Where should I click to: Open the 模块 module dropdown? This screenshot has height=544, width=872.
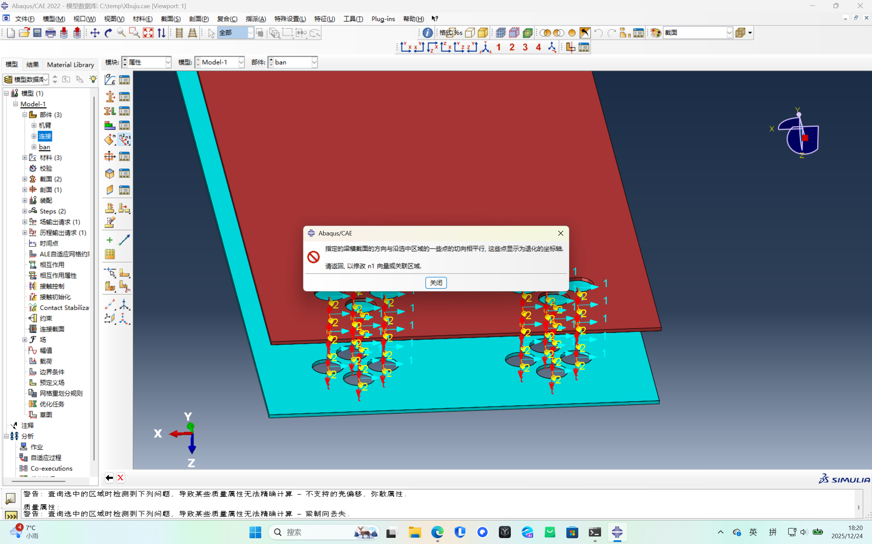tap(168, 62)
